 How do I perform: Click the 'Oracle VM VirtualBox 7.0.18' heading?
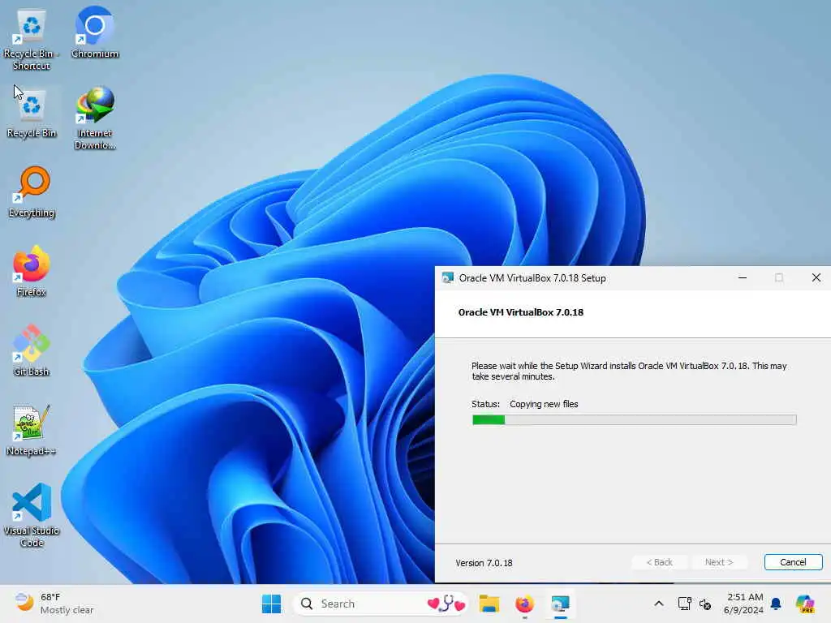click(x=520, y=312)
